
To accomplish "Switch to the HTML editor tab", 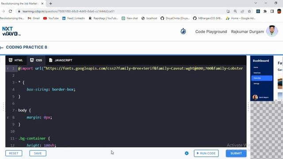I will tap(16, 60).
